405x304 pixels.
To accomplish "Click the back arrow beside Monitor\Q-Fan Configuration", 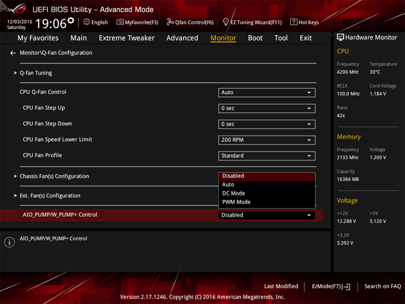I will click(13, 53).
